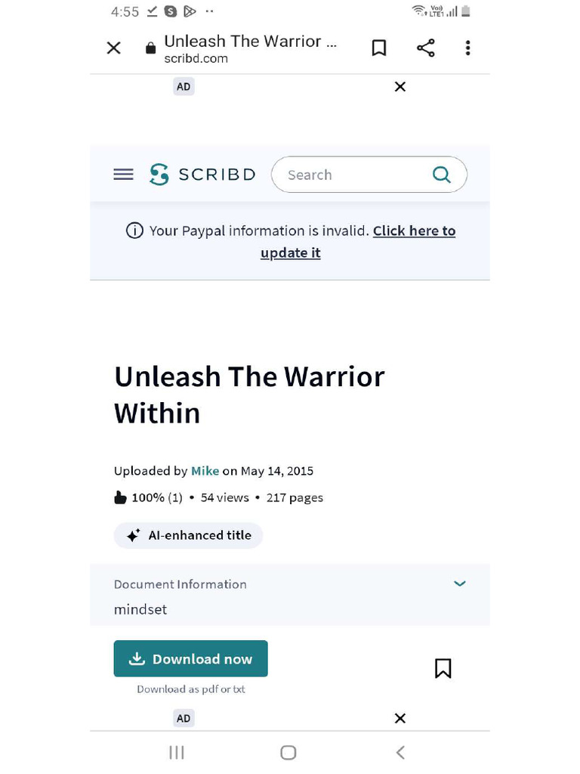Tap the AI-enhanced title badge
This screenshot has width=580, height=774.
[x=188, y=535]
